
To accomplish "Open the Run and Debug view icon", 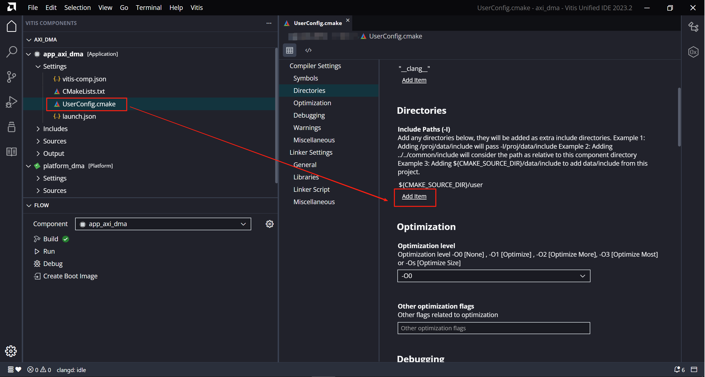I will pyautogui.click(x=11, y=102).
